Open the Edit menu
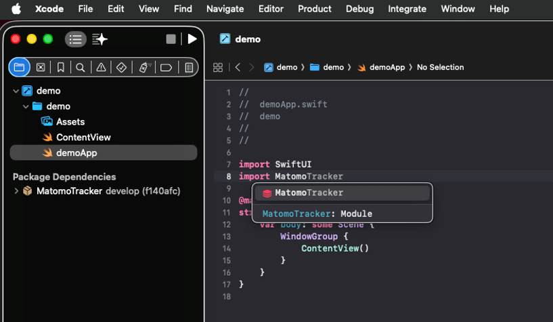 click(116, 9)
